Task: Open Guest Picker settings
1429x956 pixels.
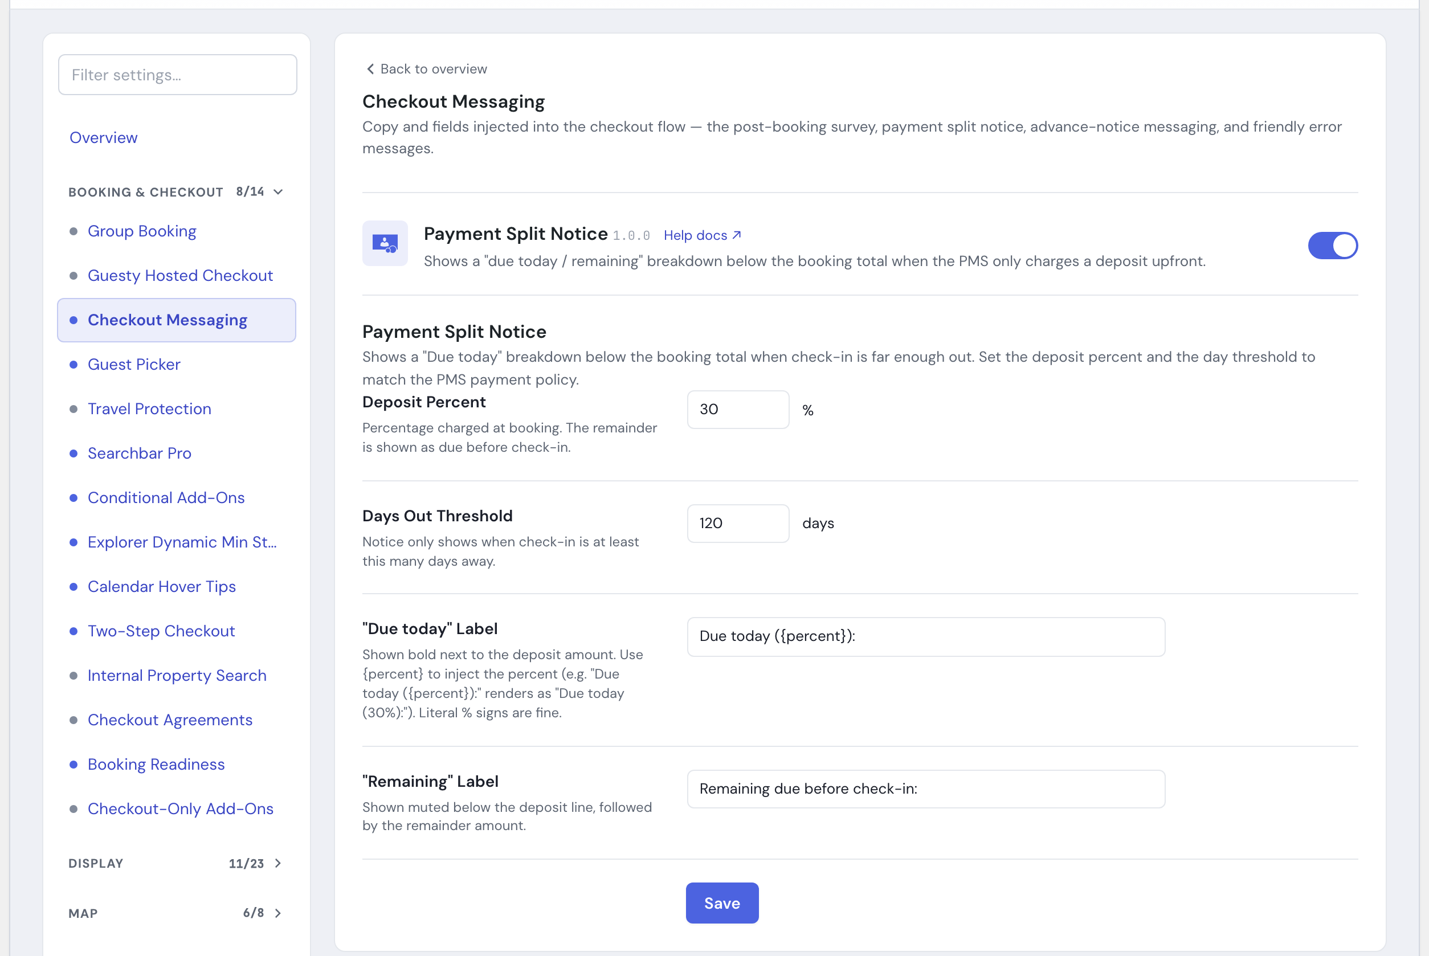Action: point(134,365)
